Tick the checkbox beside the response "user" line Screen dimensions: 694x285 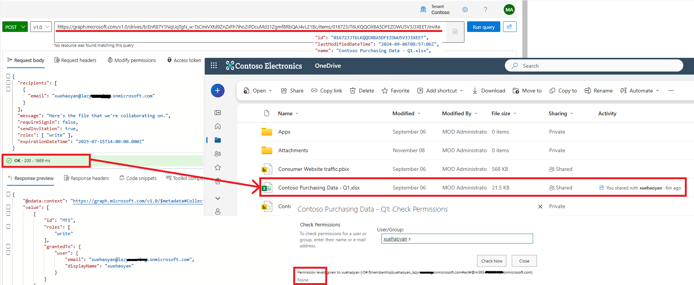[8, 253]
